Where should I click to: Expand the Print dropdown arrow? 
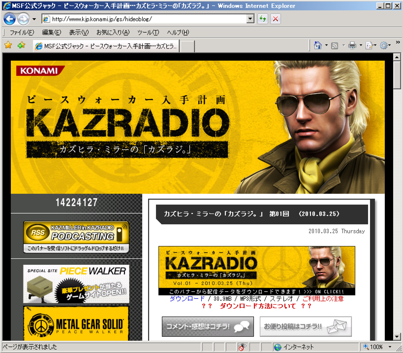[361, 45]
